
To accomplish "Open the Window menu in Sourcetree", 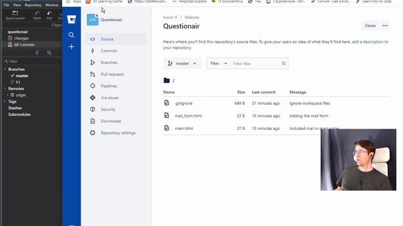I will click(52, 5).
